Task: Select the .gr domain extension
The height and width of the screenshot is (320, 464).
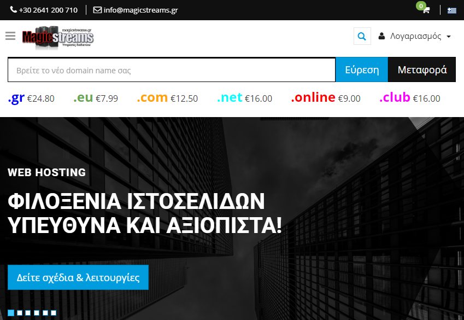Action: point(16,98)
